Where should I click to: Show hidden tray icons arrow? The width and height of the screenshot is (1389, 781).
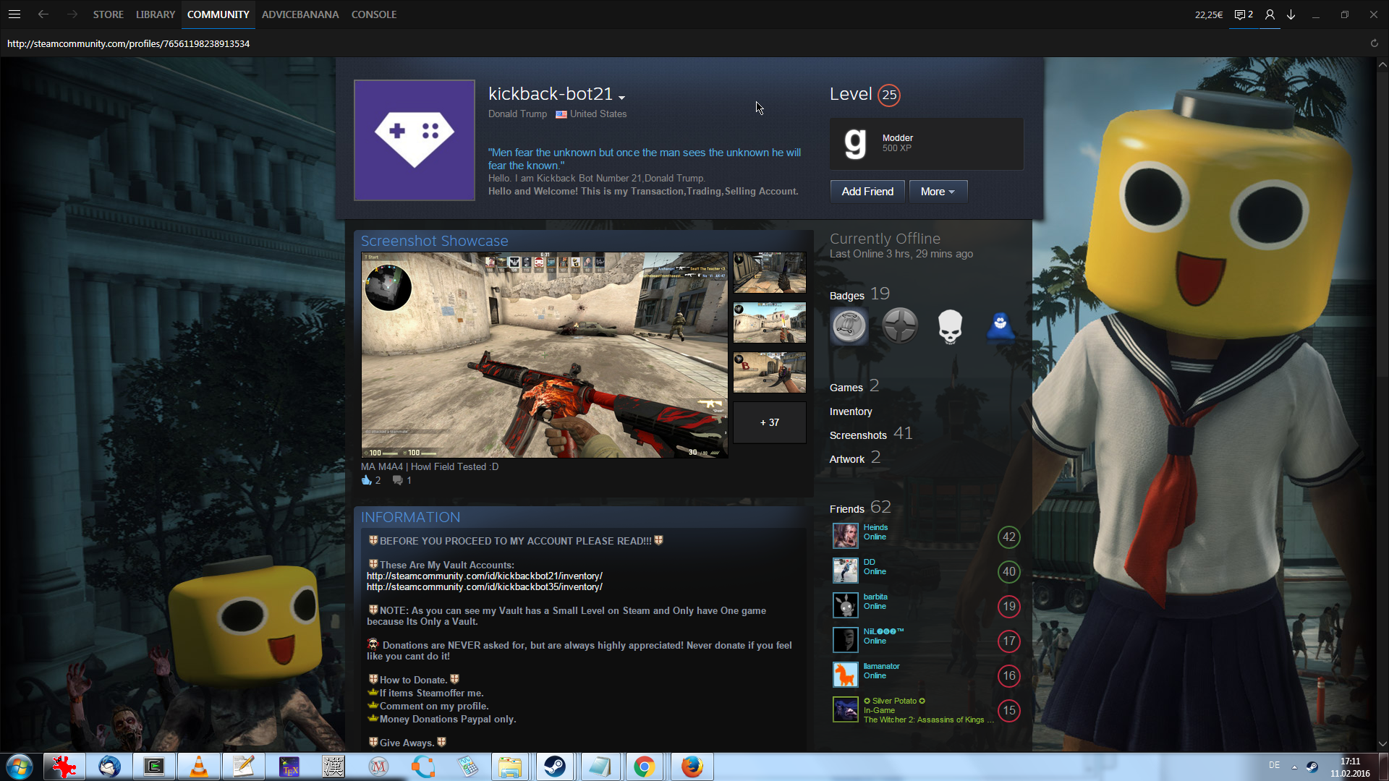(1294, 767)
